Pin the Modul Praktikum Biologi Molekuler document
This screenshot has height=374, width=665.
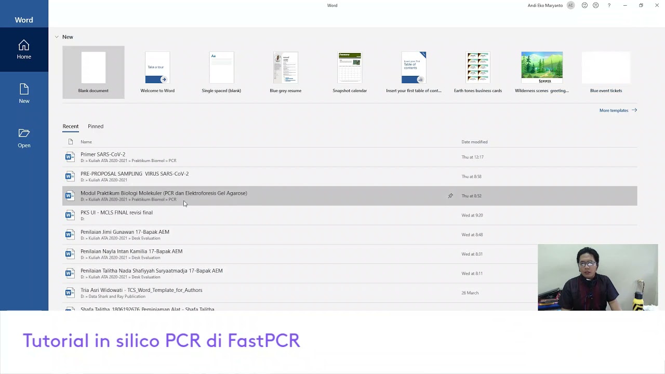[x=450, y=196]
